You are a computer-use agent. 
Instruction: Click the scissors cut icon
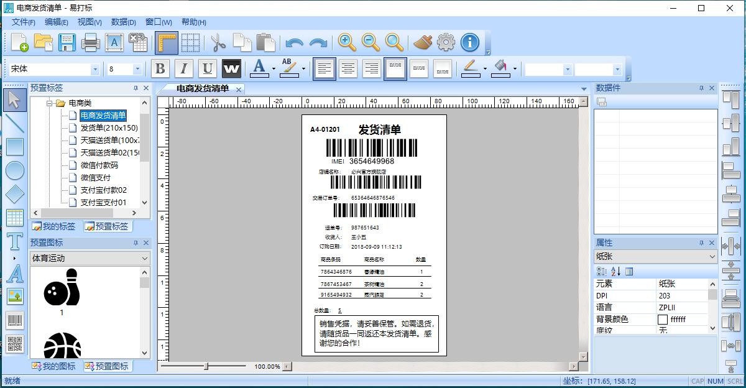tap(218, 42)
